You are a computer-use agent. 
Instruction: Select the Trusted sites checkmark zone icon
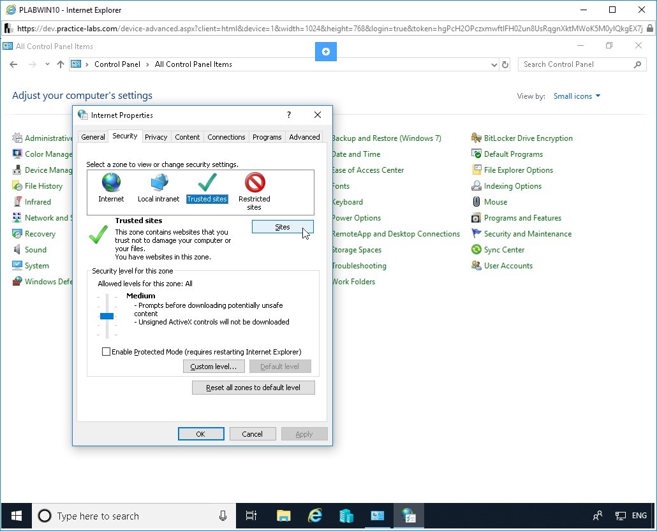pyautogui.click(x=207, y=182)
